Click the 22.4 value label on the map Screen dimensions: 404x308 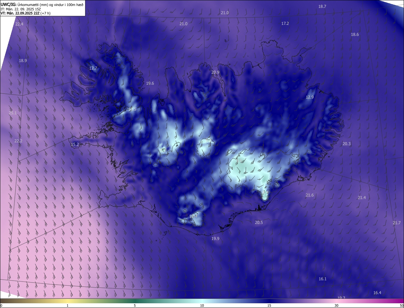point(19,24)
